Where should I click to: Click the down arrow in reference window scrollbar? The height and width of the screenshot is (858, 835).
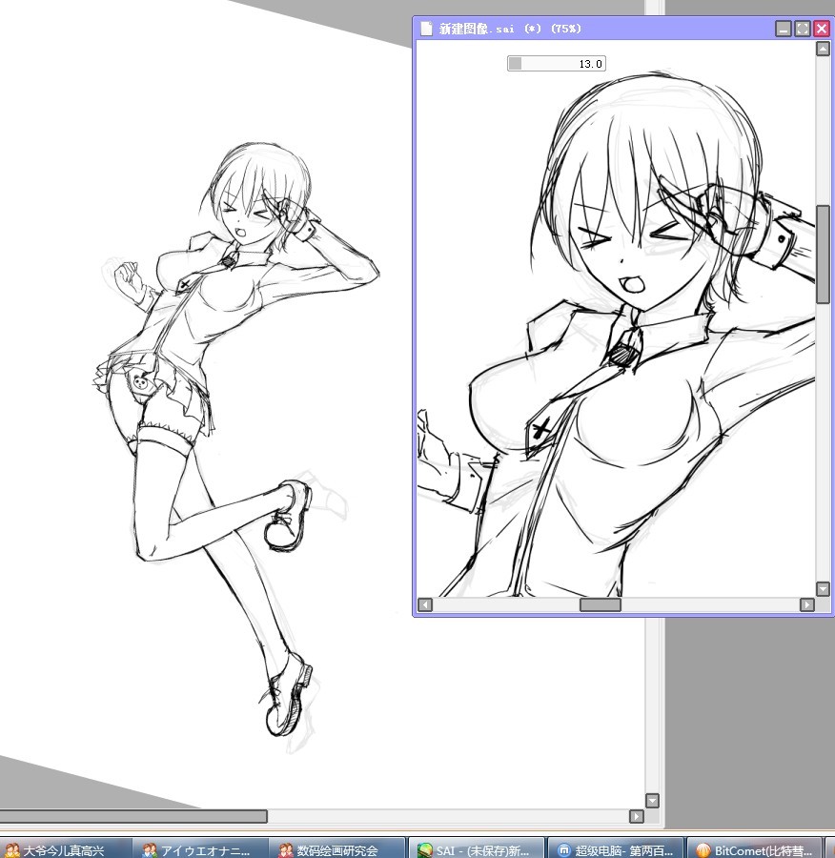[x=823, y=589]
